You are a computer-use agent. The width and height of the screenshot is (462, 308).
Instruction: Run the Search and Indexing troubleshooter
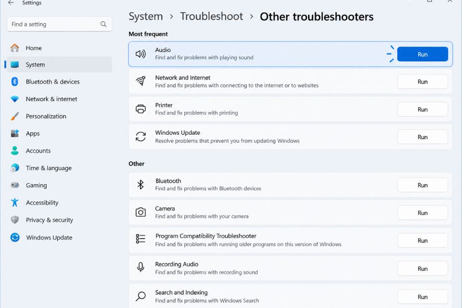[423, 297]
